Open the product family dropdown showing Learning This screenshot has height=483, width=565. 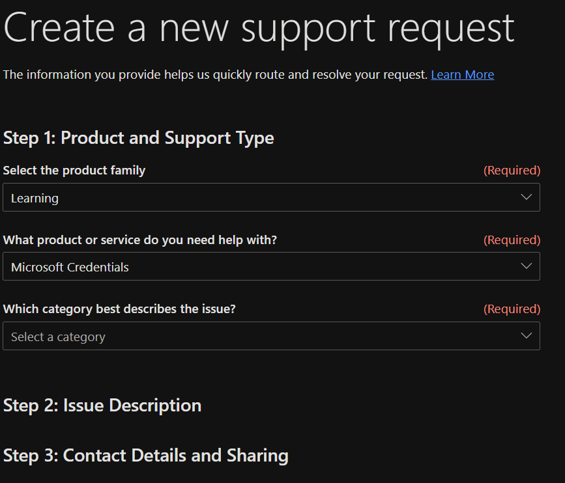pyautogui.click(x=271, y=197)
